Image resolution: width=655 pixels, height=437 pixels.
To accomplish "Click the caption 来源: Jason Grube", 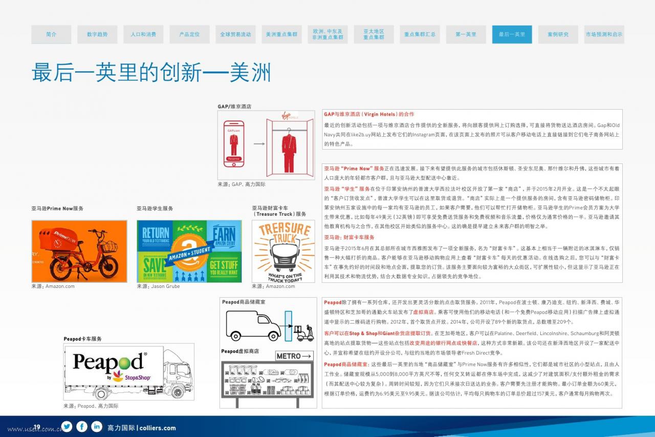I will pos(157,286).
